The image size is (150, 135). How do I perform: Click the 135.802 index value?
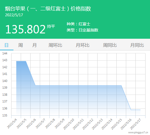[x=26, y=29]
